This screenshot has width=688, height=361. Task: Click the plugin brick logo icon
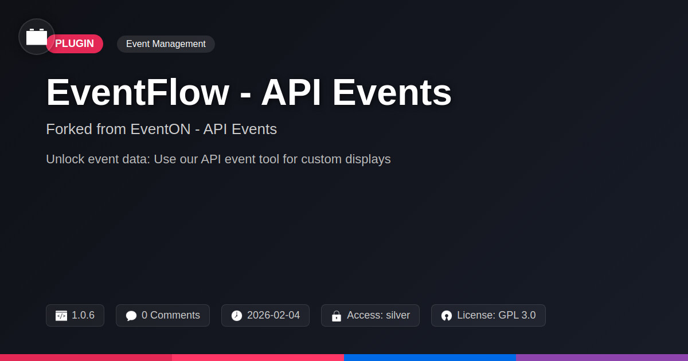[37, 37]
